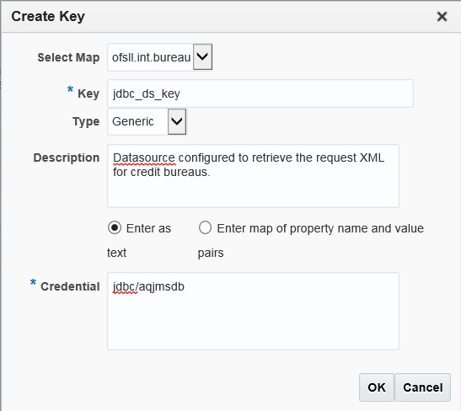Viewport: 461px width, 411px height.
Task: Click the underlined word 'Datasource' in Description
Action: [144, 158]
